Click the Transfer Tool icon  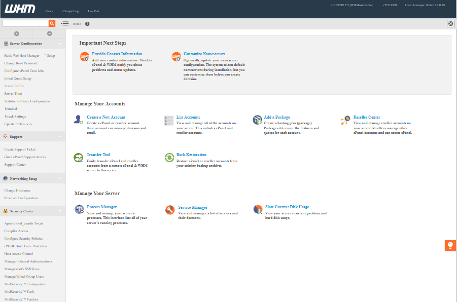pos(78,158)
